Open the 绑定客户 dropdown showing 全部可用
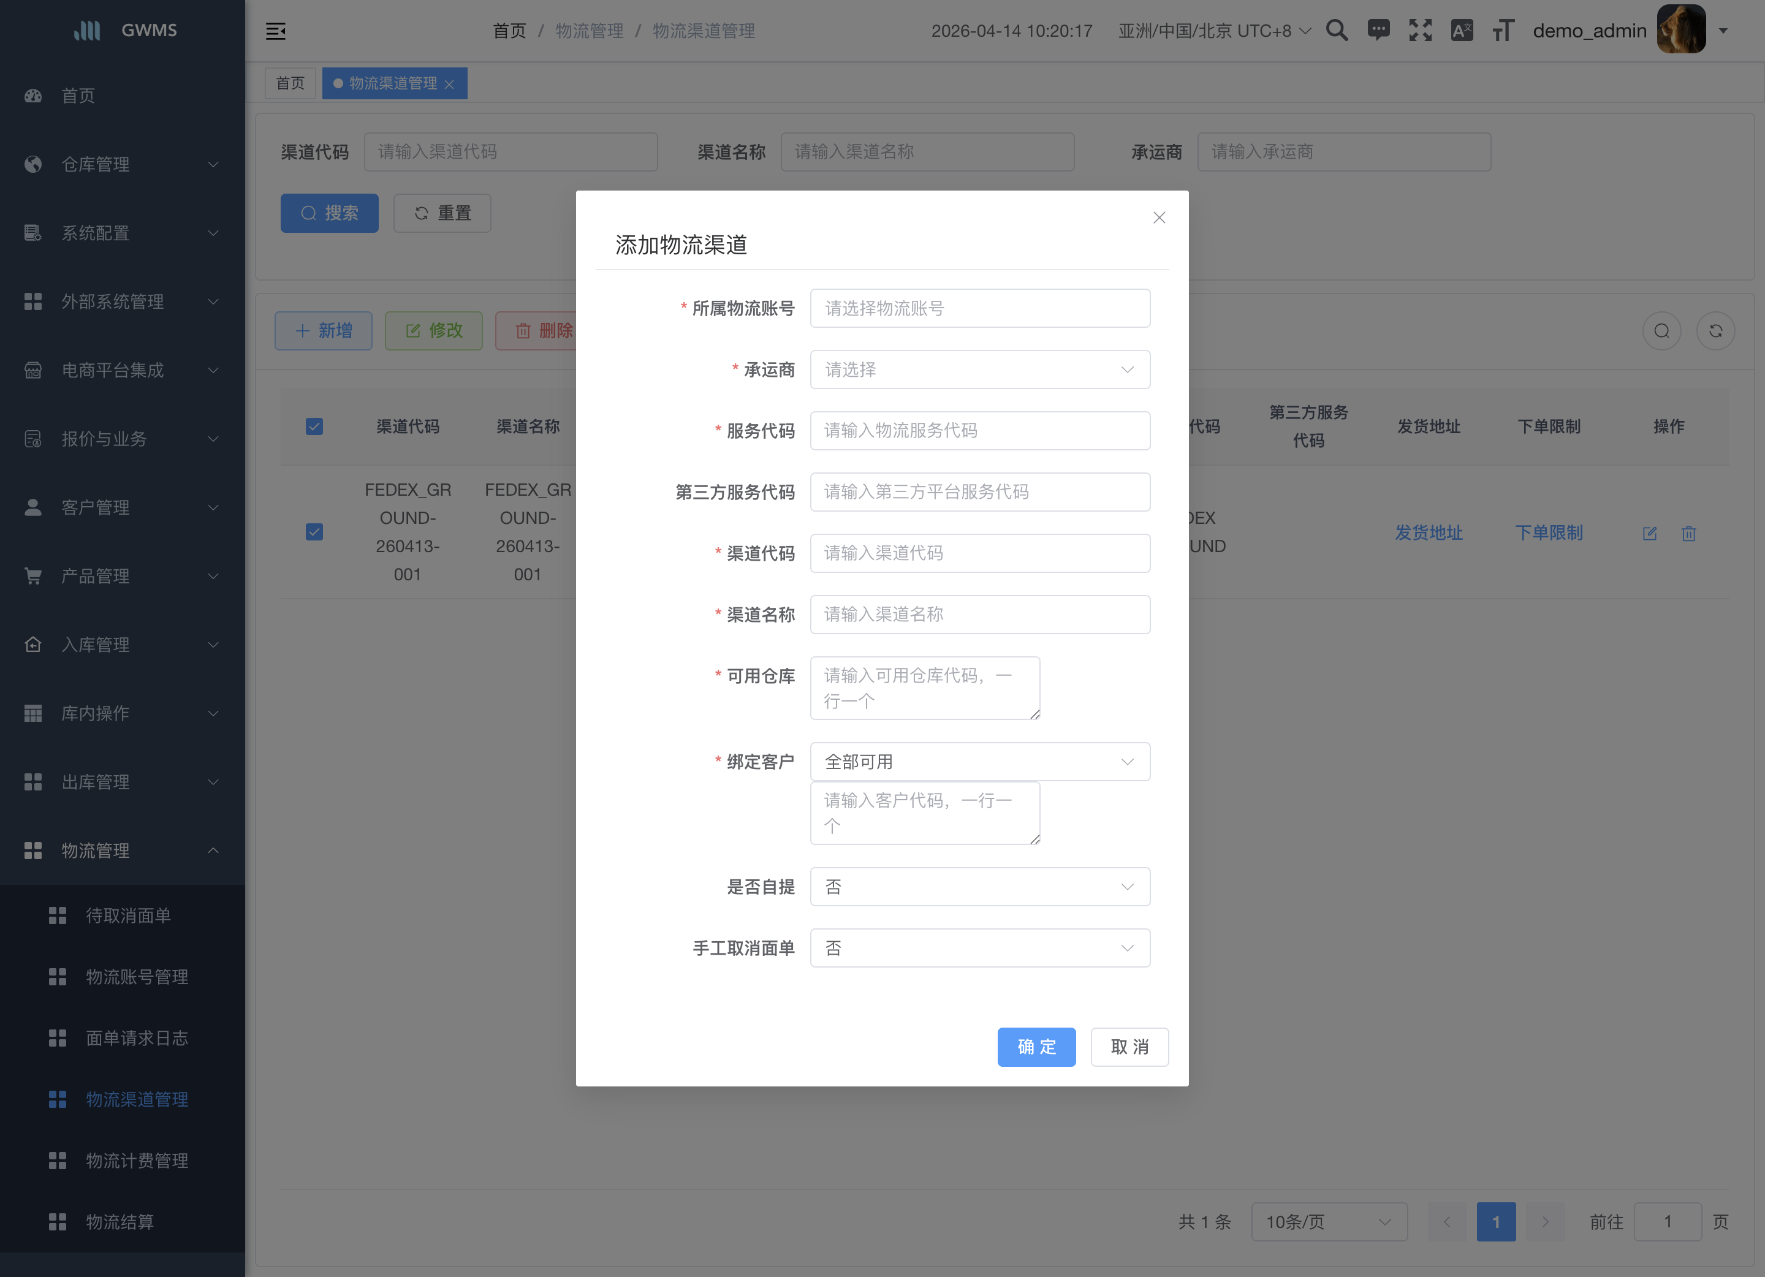Screen dimensions: 1765x1277 (x=980, y=762)
